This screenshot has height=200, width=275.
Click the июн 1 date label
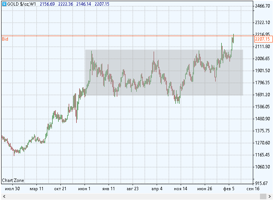tap(85, 189)
